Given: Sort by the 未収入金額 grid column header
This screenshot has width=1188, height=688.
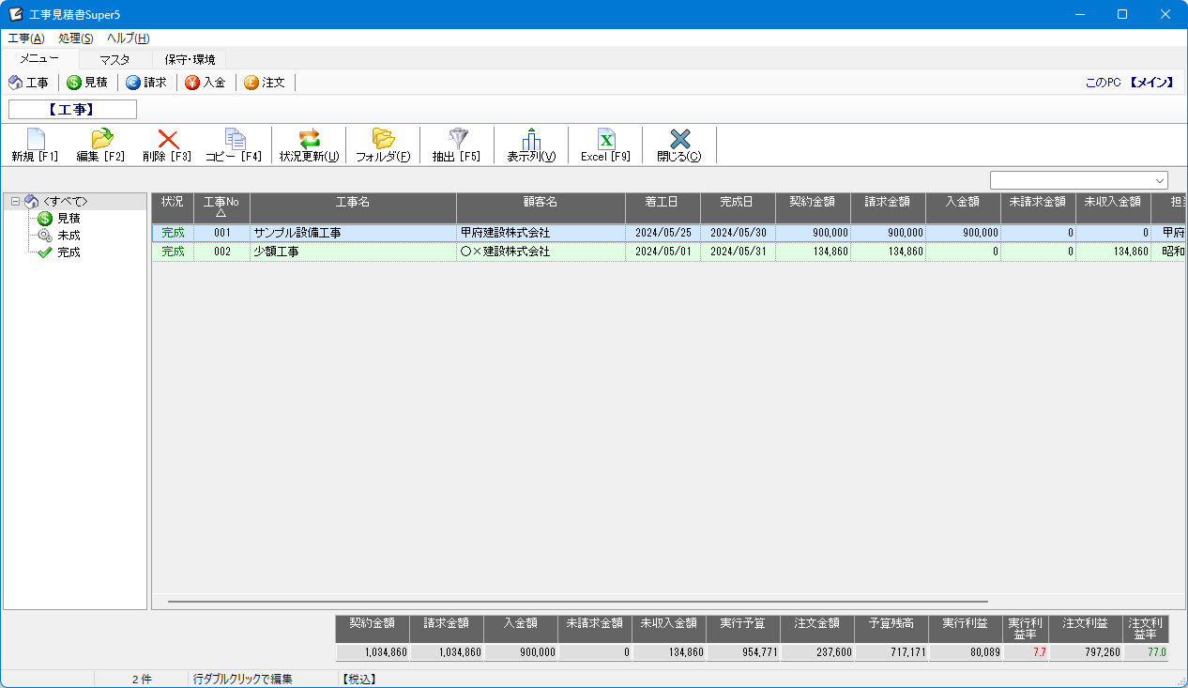Looking at the screenshot, I should coord(1113,207).
